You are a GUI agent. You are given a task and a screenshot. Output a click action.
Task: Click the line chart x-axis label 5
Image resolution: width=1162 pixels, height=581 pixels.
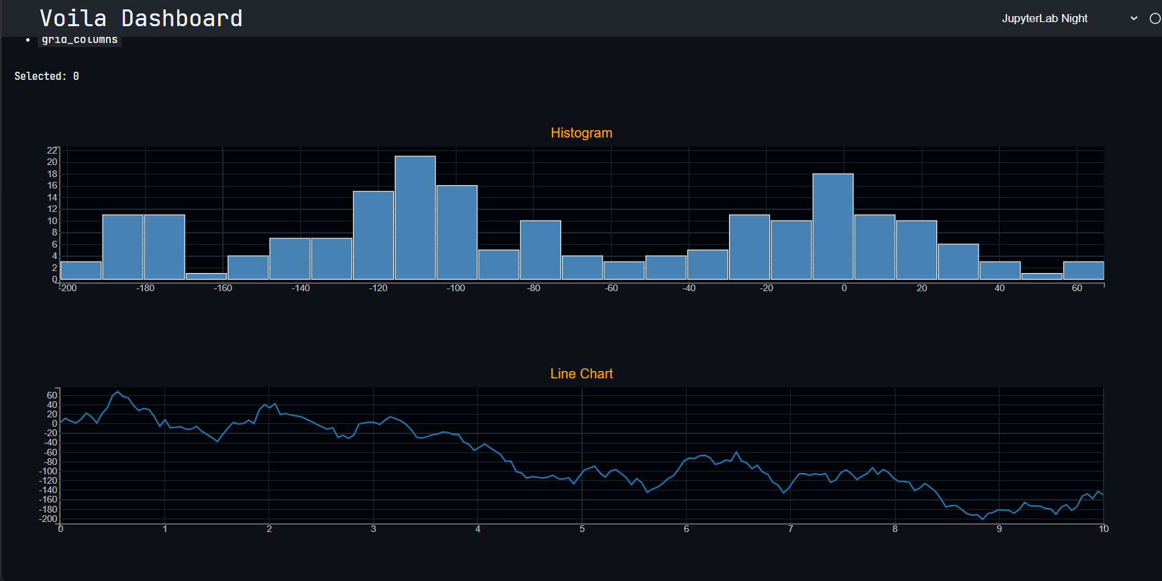click(582, 529)
